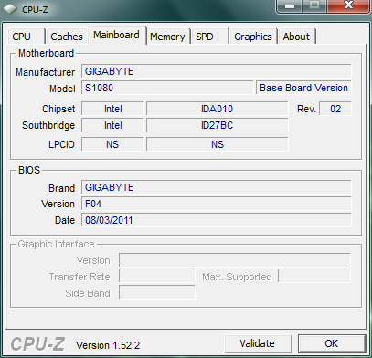Viewport: 372px width, 358px height.
Task: Click the Model field showing S1080
Action: click(167, 88)
